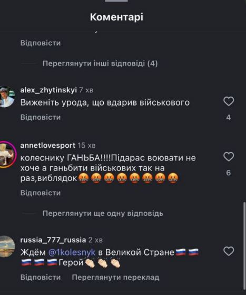Viewport: 246px width, 295px height.
Task: Expand 'Переглянути ще одну відповідь'
Action: [103, 214]
